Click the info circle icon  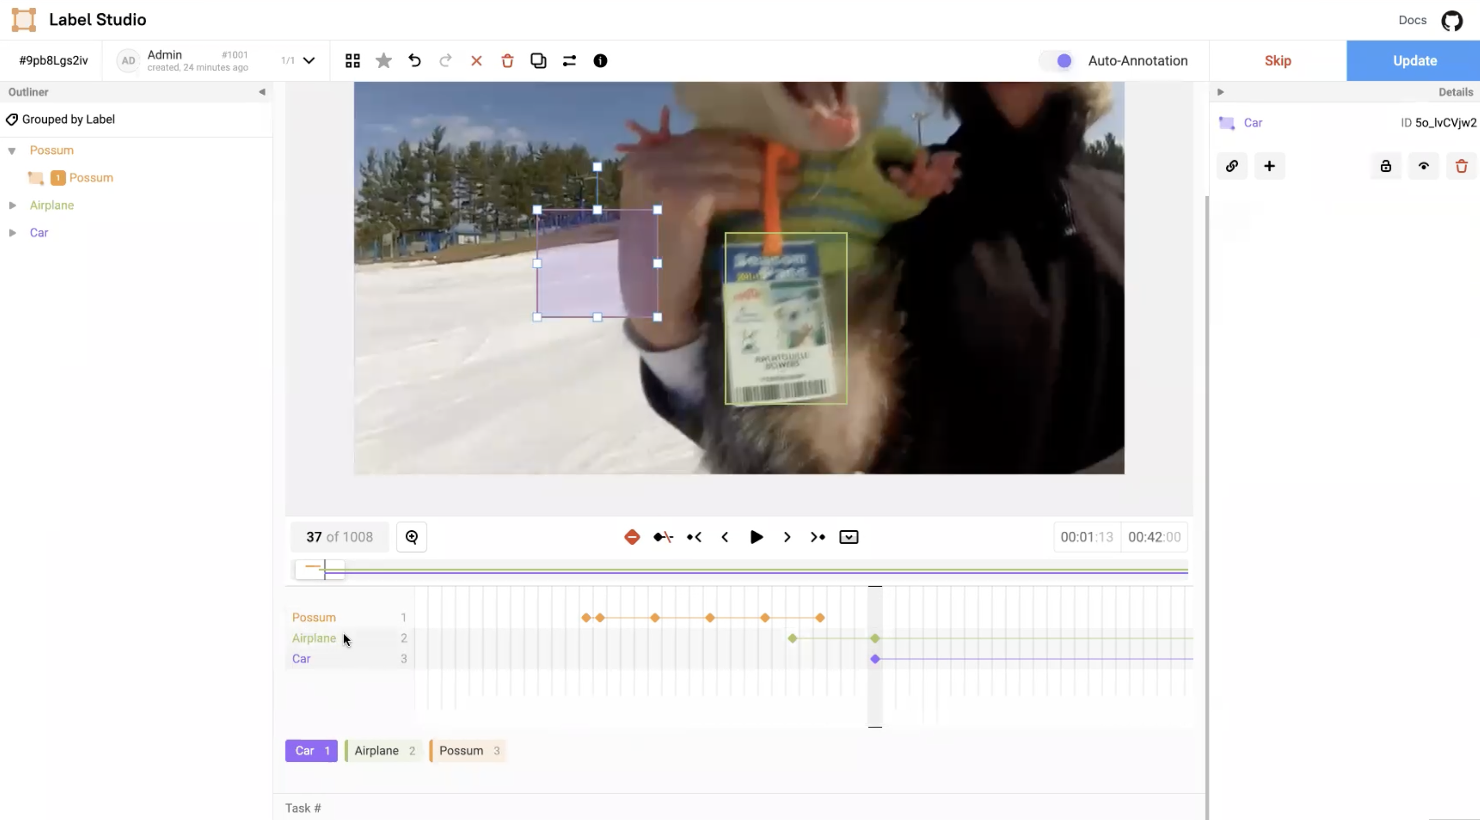click(600, 61)
